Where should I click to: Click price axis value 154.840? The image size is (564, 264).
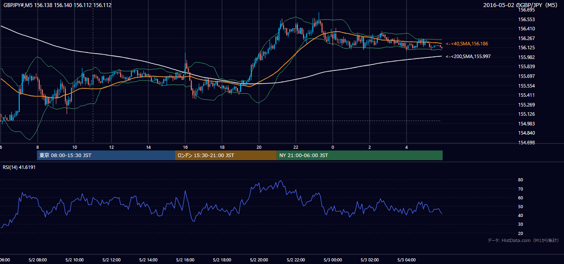[x=526, y=133]
